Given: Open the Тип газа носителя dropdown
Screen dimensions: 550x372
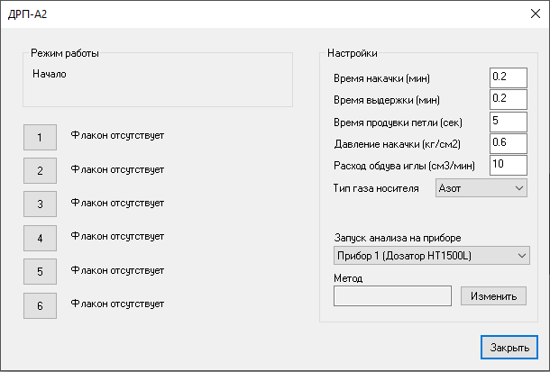Looking at the screenshot, I should (x=481, y=188).
